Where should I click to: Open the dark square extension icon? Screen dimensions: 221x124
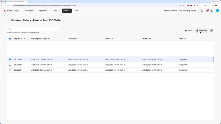point(191,5)
